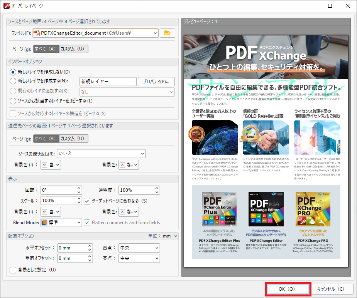
Task: Increase スケール scale with the up stepper arrow
Action: click(x=79, y=199)
